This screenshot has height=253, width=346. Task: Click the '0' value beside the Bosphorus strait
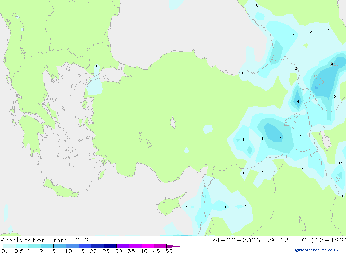tap(97, 66)
